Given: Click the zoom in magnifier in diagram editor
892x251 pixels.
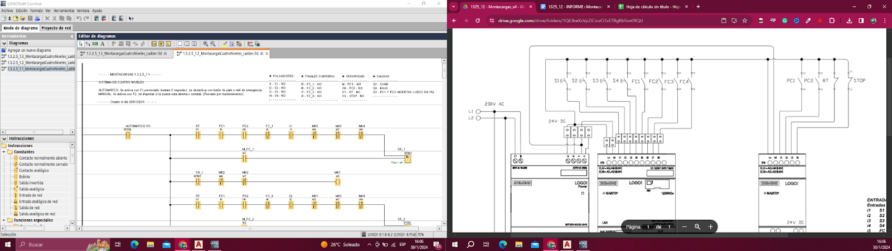Looking at the screenshot, I should pyautogui.click(x=206, y=44).
